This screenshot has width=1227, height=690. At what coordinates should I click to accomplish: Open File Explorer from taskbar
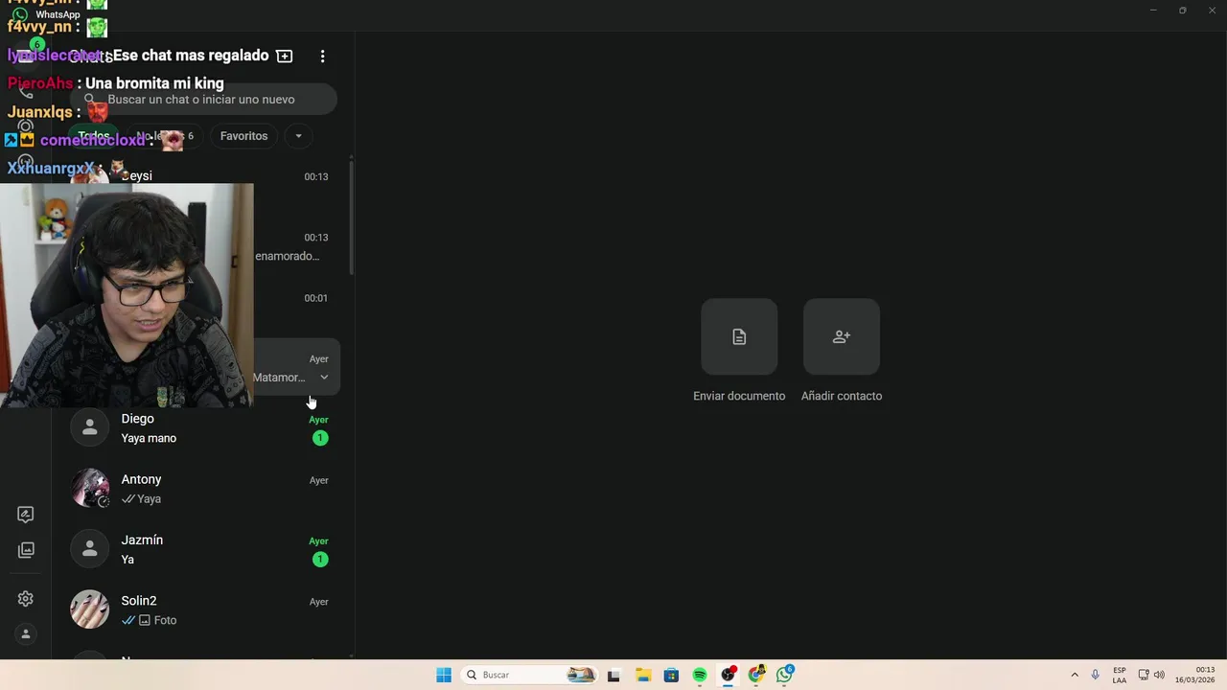pyautogui.click(x=642, y=675)
